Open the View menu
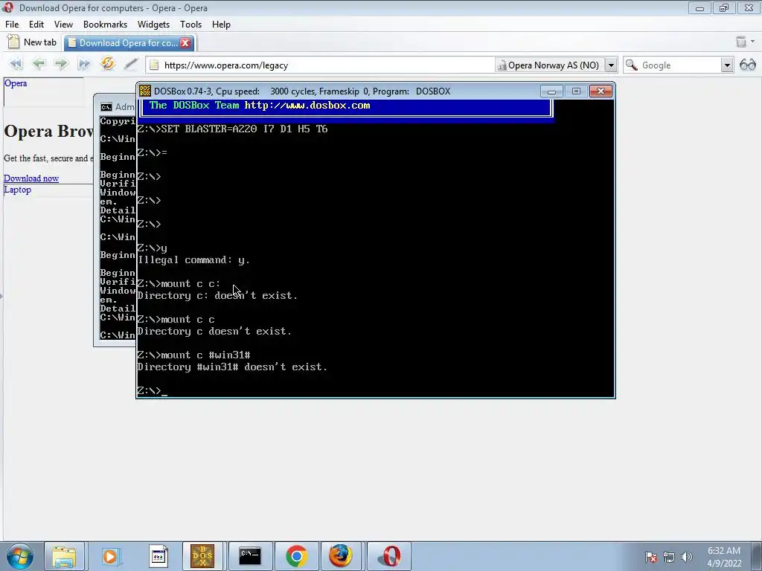 [63, 25]
